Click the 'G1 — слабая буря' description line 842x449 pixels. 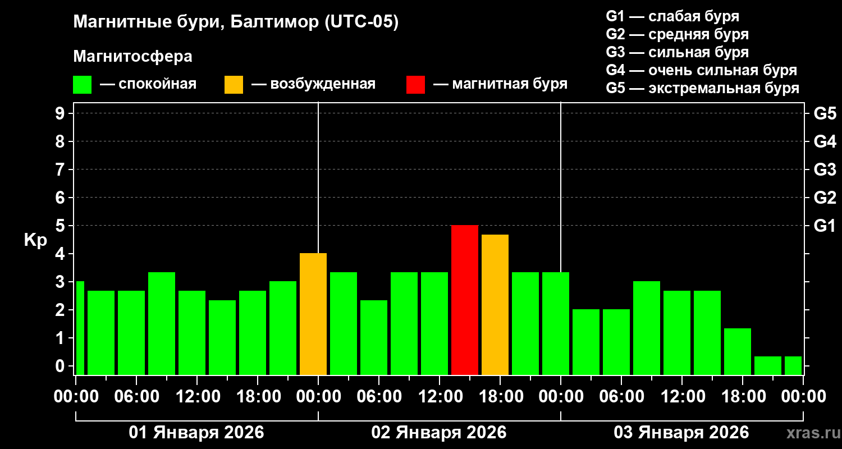click(673, 16)
